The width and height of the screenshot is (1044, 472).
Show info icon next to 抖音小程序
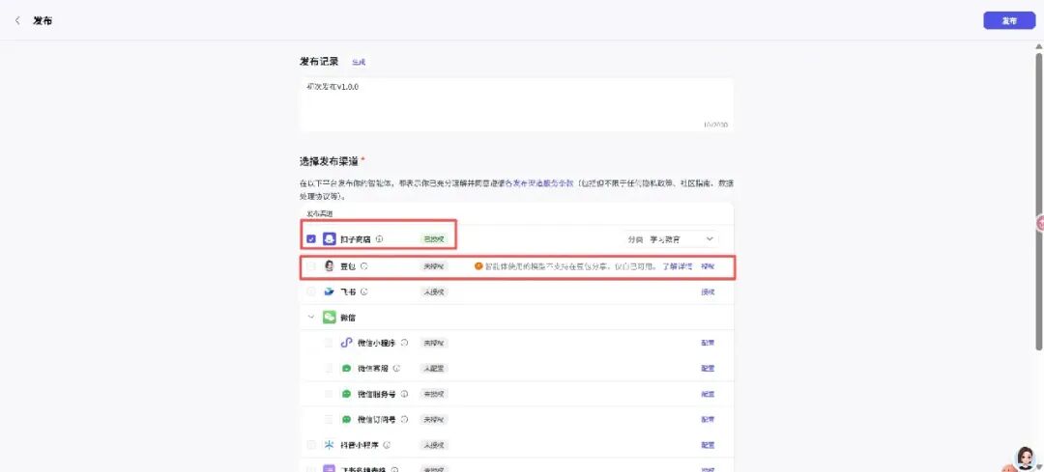pos(387,445)
